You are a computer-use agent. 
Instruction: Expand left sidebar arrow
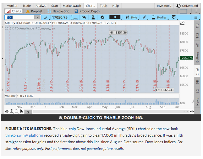pos(3,58)
